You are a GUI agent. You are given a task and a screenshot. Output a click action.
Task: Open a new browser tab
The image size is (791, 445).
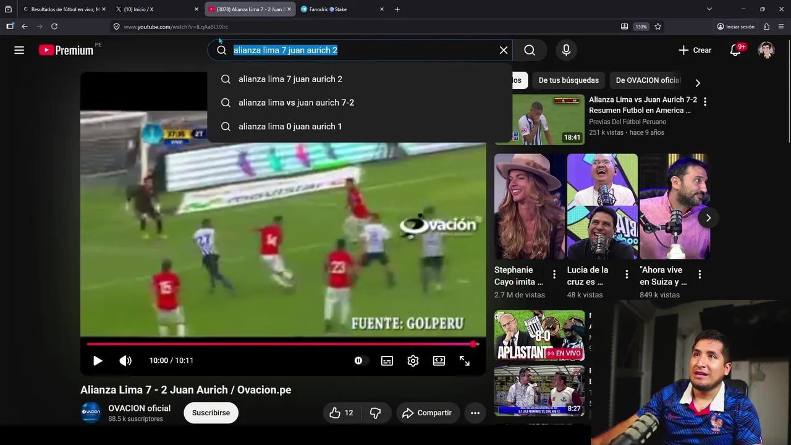coord(397,9)
